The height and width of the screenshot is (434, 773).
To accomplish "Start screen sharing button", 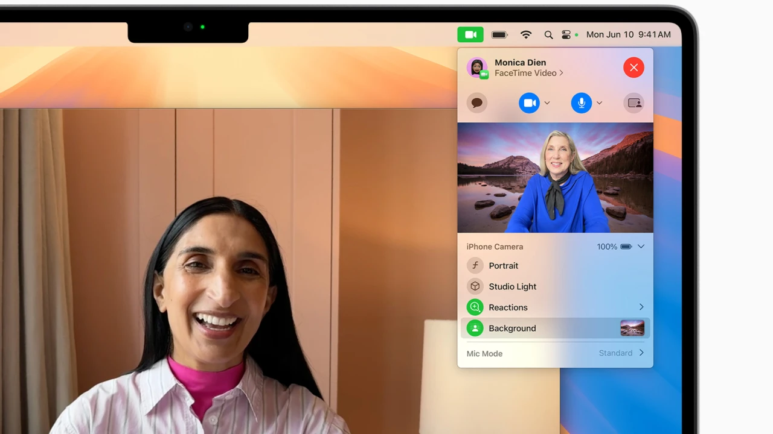I will click(634, 103).
